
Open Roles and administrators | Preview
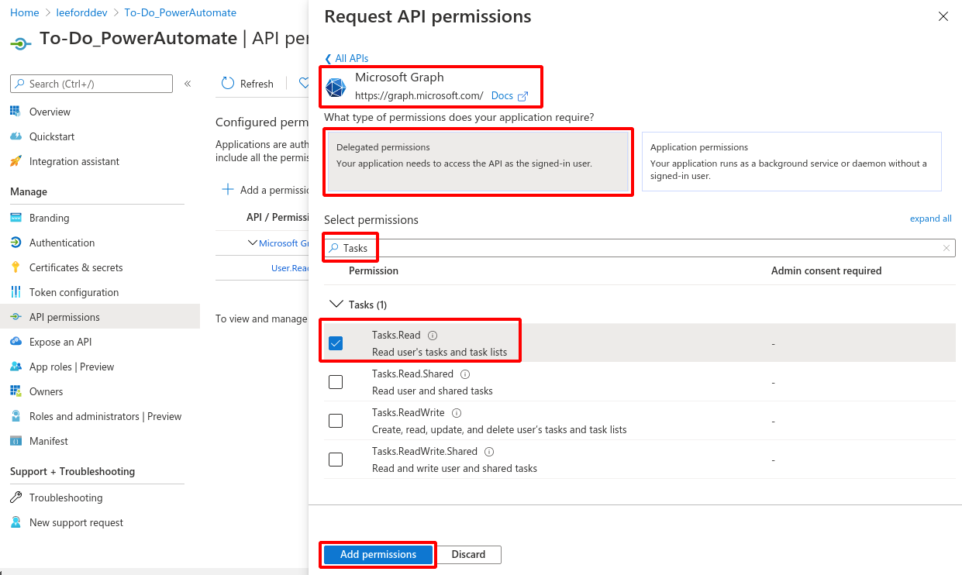pos(105,416)
